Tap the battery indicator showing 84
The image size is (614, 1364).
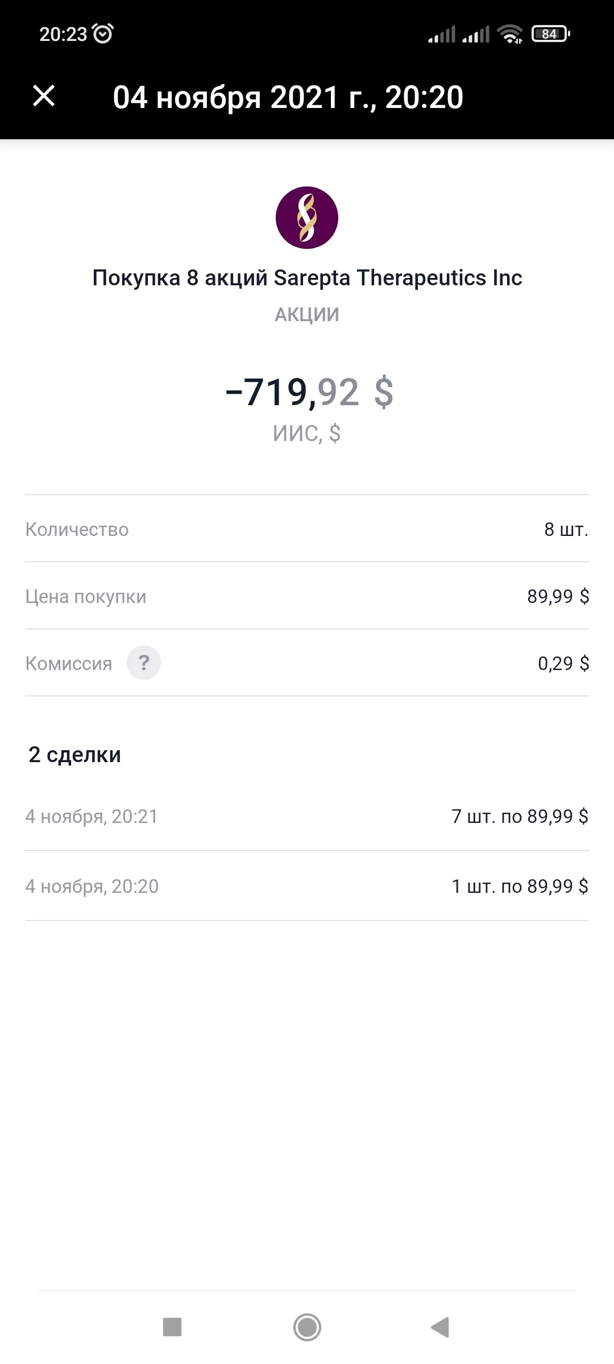[550, 34]
